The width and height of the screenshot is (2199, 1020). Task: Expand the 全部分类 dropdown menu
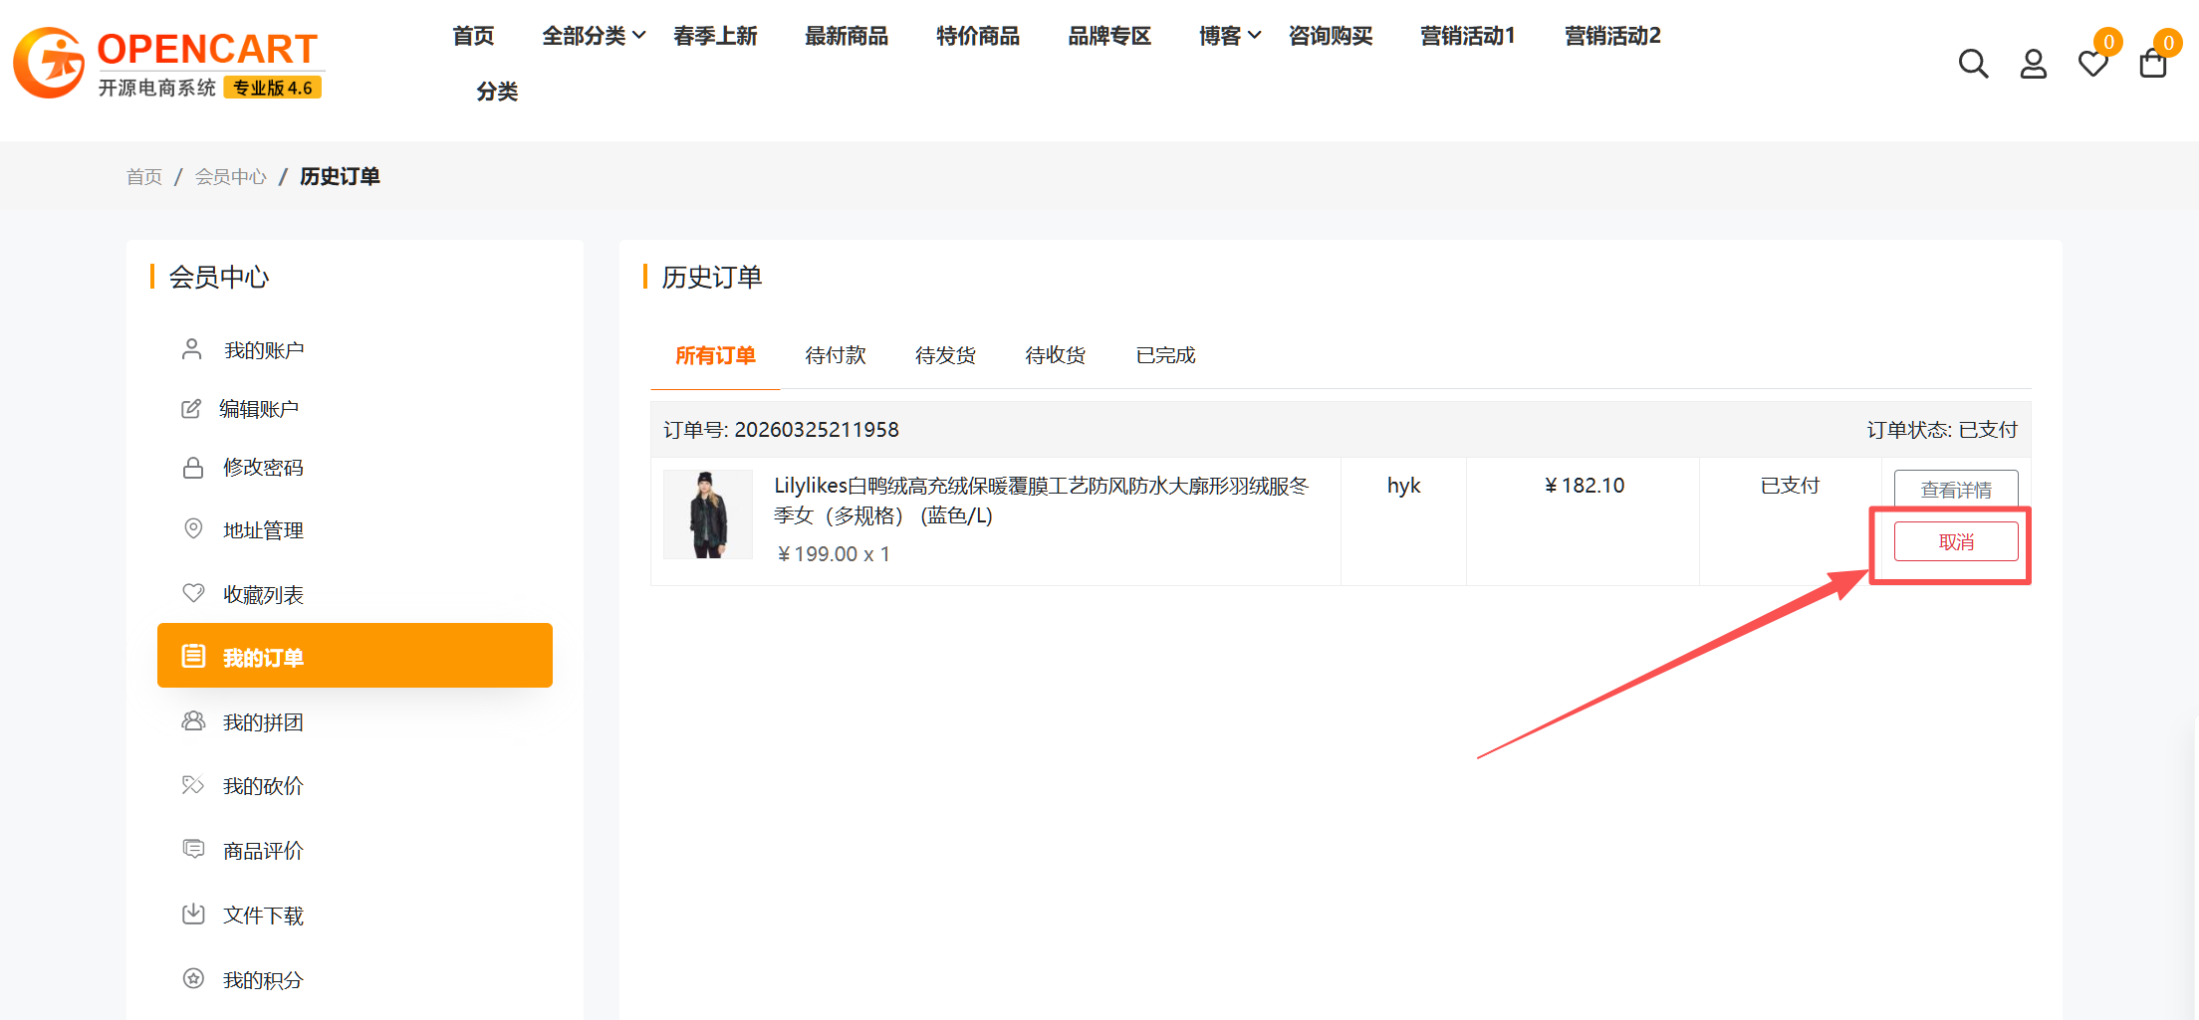(x=594, y=36)
